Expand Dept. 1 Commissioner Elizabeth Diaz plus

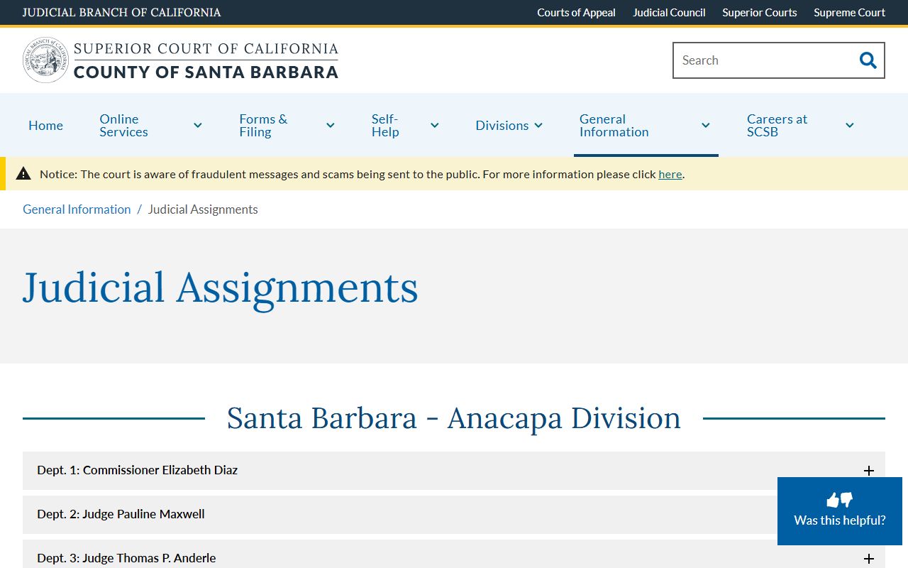(x=869, y=471)
